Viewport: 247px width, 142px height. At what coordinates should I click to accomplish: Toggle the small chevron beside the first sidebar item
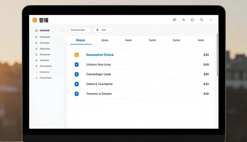pos(63,30)
